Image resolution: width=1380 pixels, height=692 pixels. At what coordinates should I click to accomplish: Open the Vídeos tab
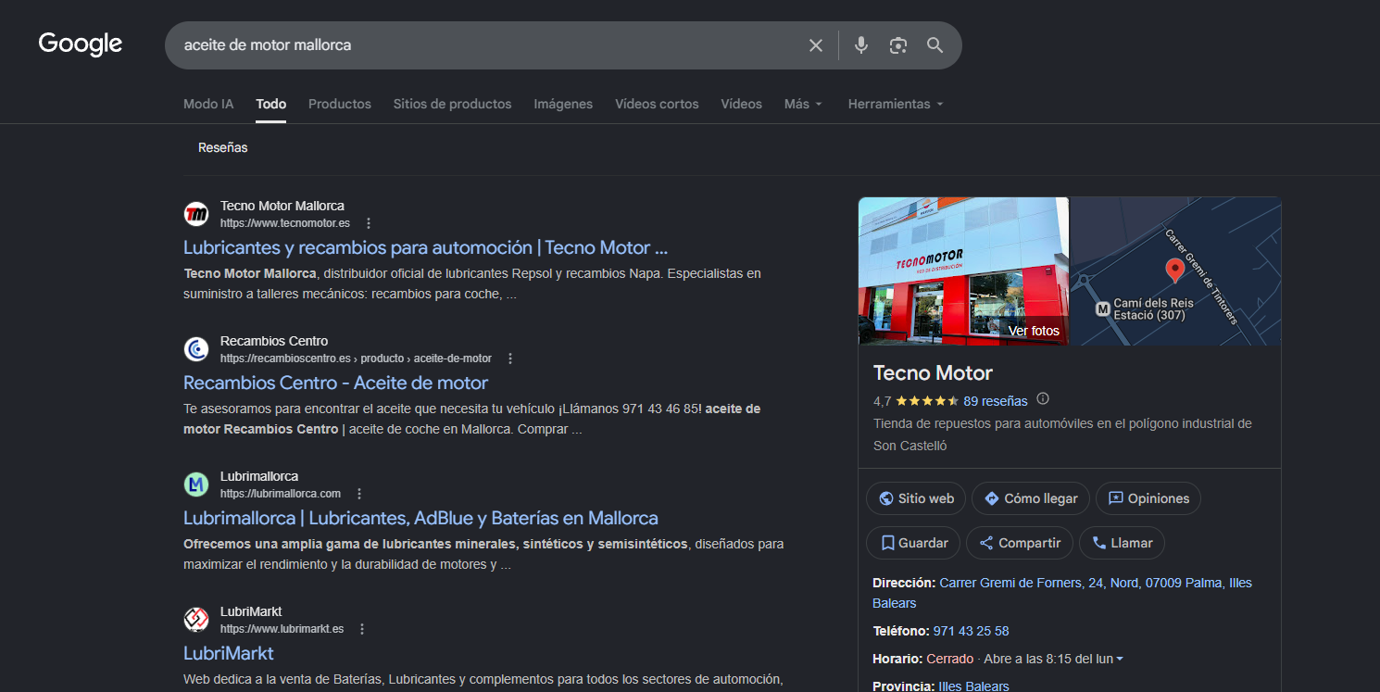[x=742, y=104]
